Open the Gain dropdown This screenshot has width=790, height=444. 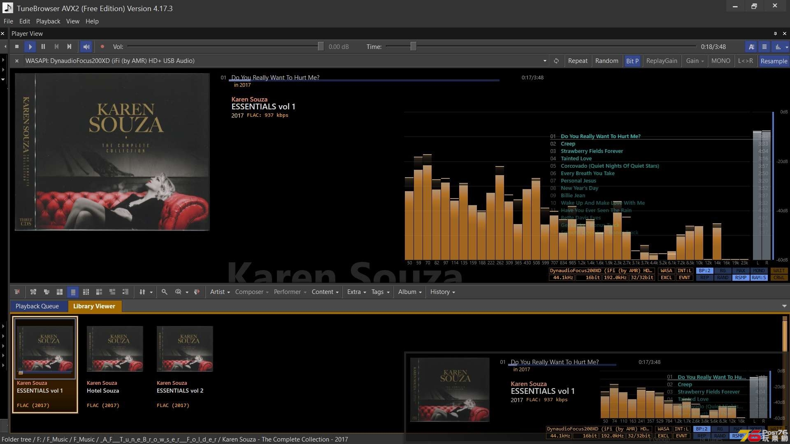[x=695, y=61]
